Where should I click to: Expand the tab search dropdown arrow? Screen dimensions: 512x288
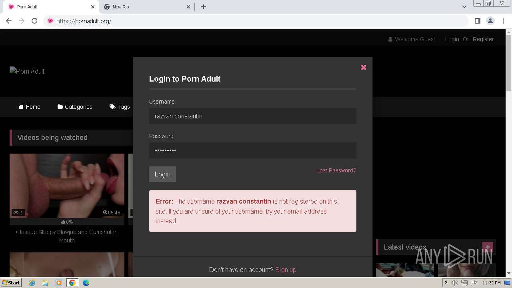point(464,7)
